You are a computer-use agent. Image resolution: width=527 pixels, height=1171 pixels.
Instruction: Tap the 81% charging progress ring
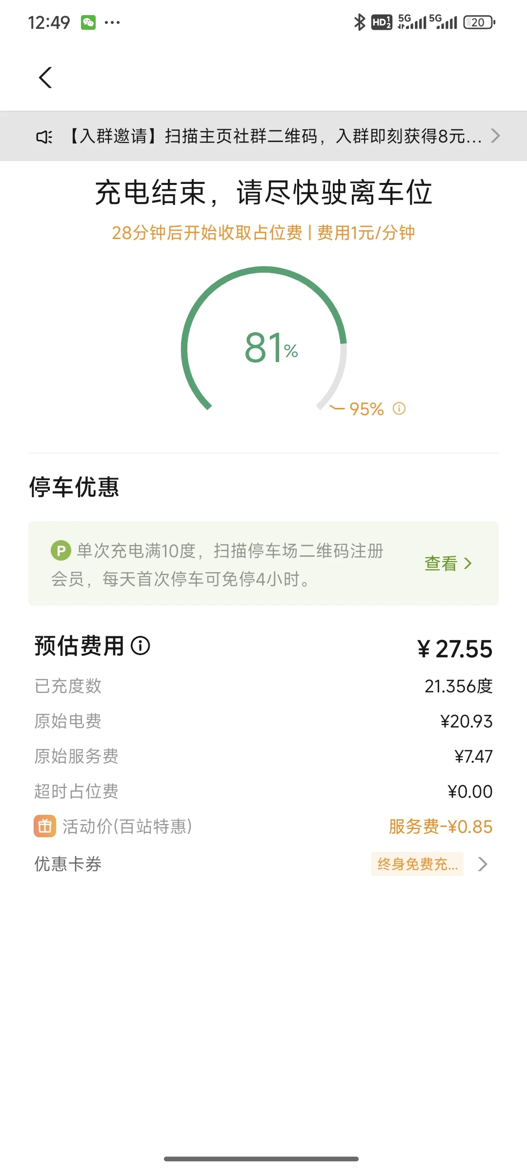263,342
